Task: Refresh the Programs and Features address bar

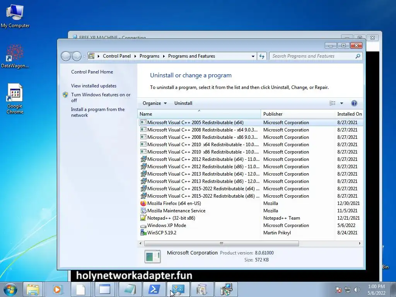Action: [262, 56]
